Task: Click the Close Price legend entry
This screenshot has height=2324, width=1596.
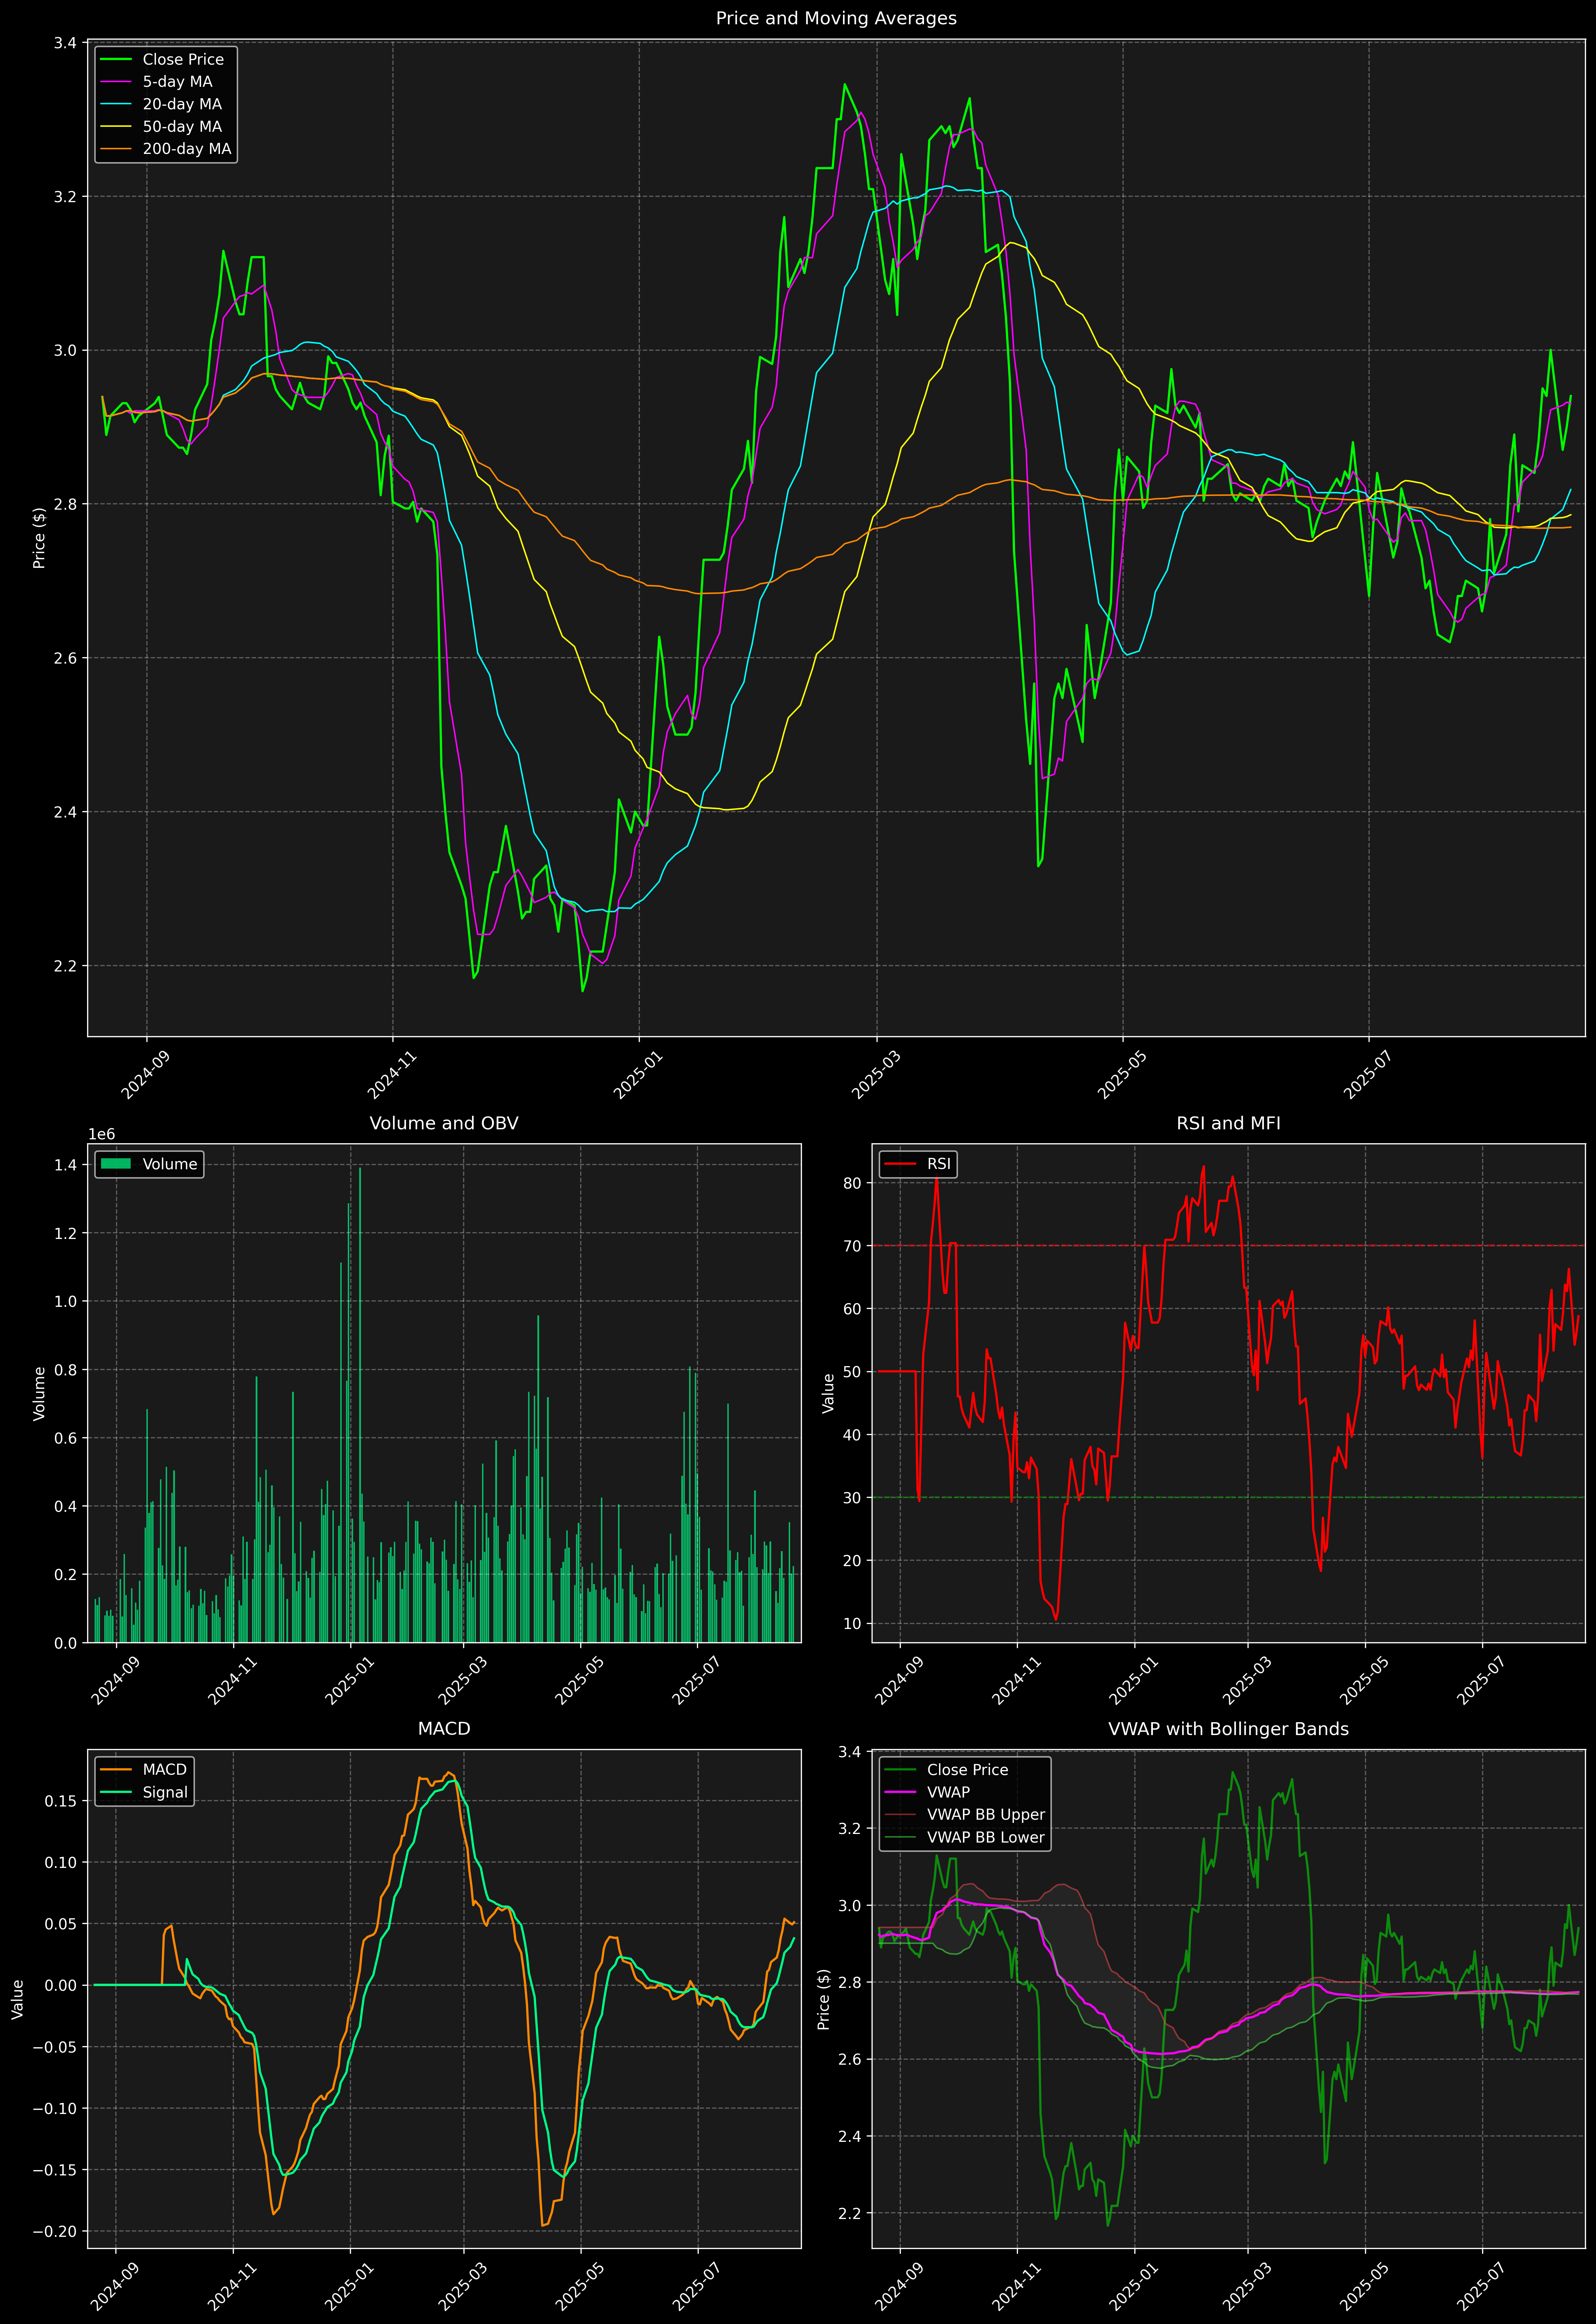Action: tap(183, 60)
